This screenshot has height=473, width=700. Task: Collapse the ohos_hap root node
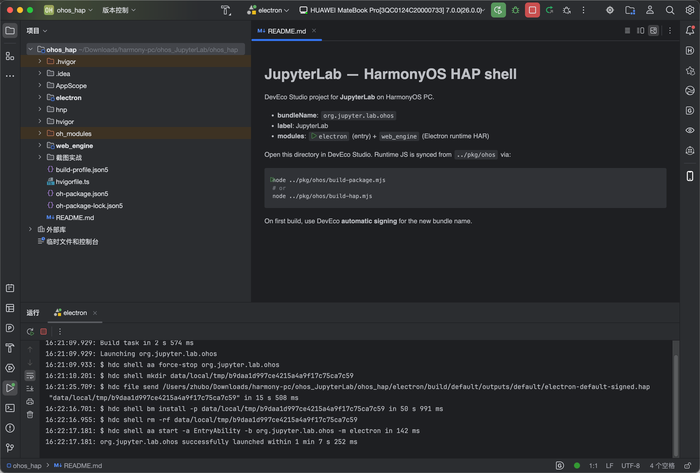click(30, 49)
